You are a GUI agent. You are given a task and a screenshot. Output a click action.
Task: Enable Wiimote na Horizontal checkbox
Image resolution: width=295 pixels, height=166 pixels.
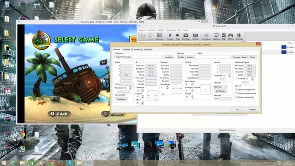[236, 93]
